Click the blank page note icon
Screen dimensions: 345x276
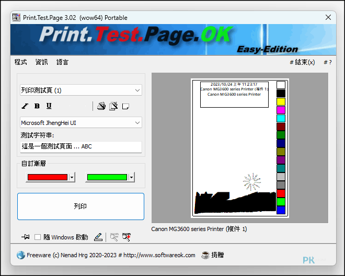click(125, 107)
